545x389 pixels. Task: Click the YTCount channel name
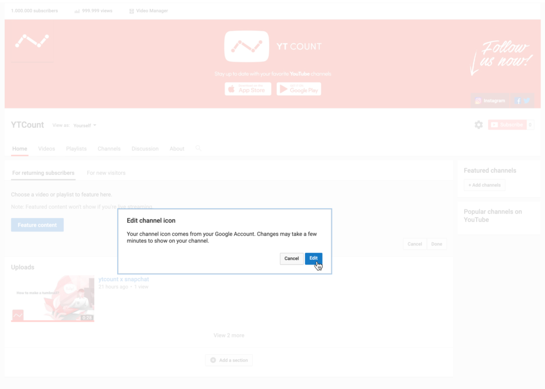(28, 125)
